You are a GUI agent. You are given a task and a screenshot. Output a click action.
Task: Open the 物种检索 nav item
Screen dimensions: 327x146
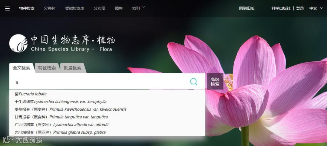[27, 8]
